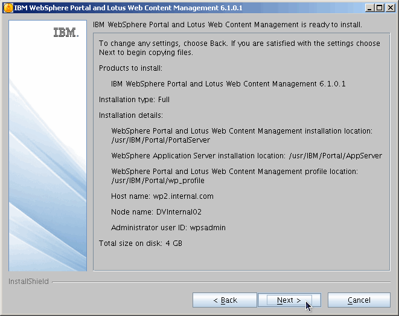Go back with the Back button

tap(225, 300)
